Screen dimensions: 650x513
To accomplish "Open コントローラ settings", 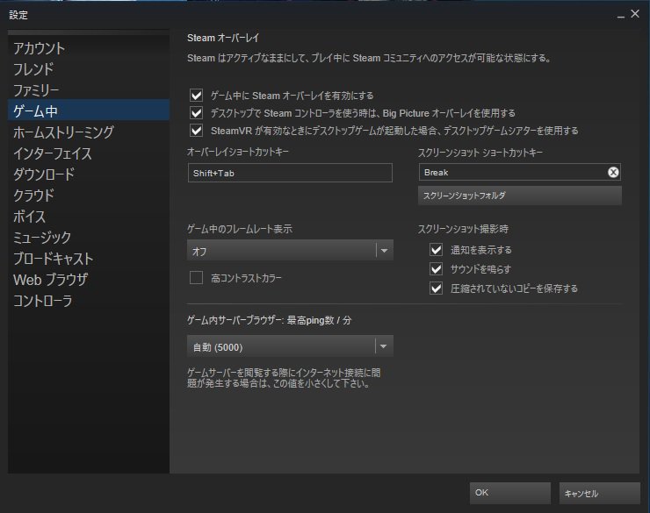I will coord(89,301).
